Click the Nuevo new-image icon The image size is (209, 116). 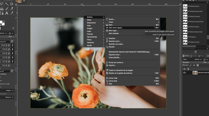click(x=107, y=19)
